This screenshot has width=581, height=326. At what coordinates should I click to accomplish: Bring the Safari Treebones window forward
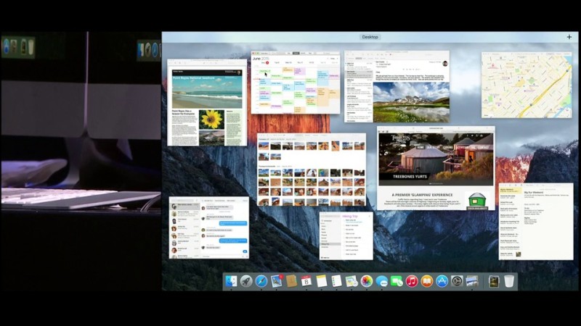click(436, 169)
